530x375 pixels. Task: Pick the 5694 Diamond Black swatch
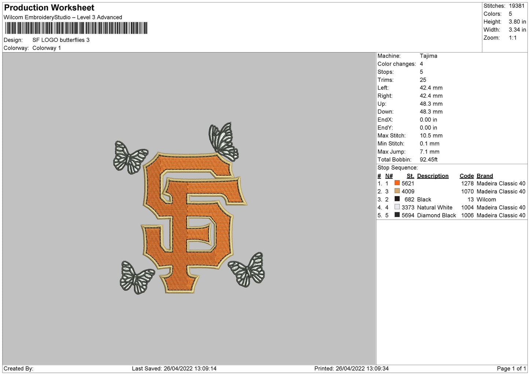coord(397,215)
